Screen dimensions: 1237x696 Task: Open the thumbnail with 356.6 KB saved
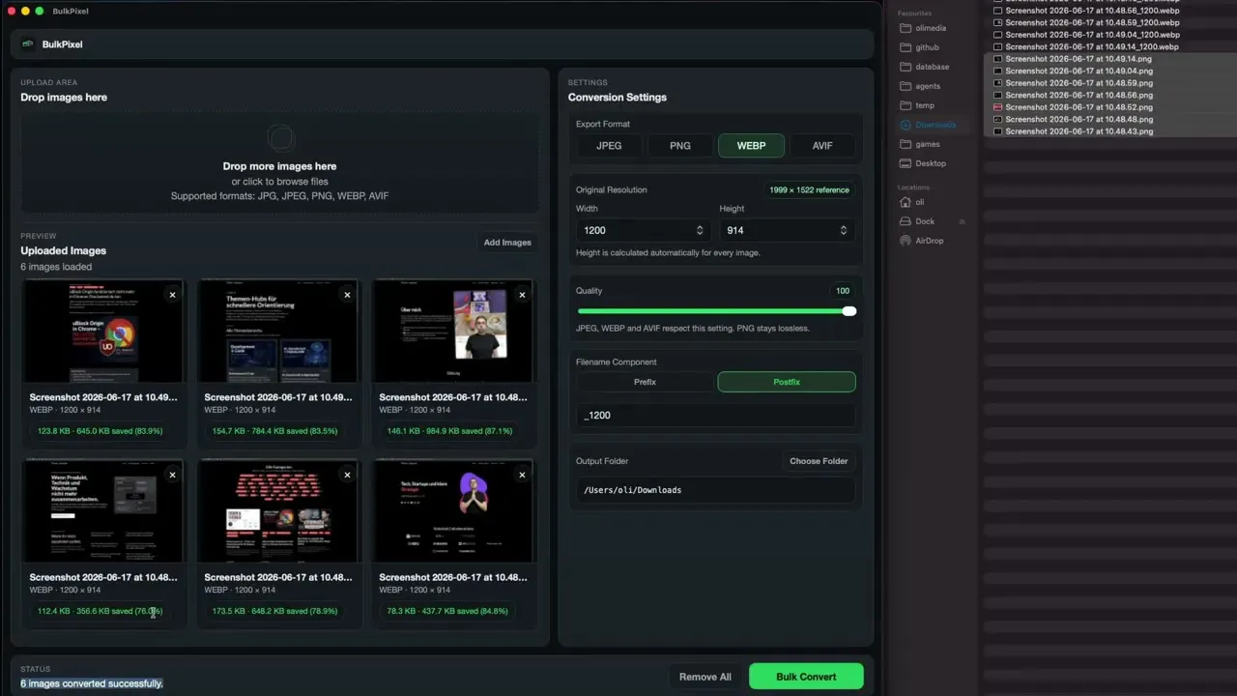102,511
